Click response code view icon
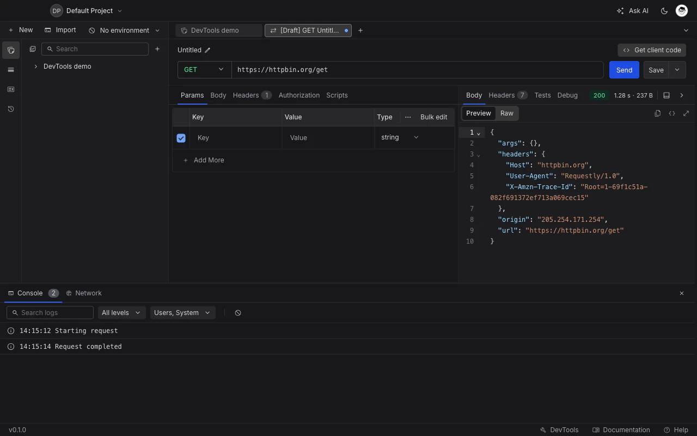This screenshot has height=436, width=697. (672, 113)
